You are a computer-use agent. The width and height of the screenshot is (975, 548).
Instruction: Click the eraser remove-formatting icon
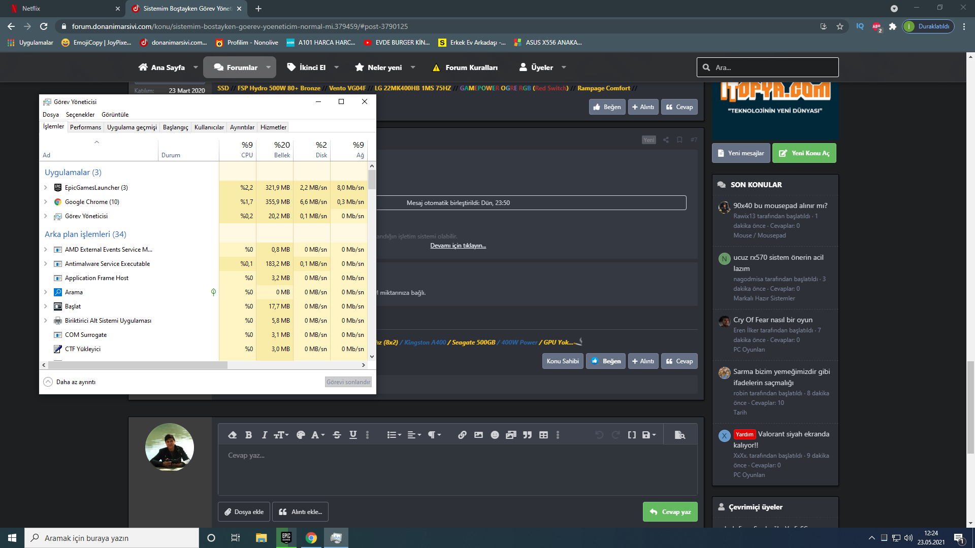pyautogui.click(x=233, y=435)
